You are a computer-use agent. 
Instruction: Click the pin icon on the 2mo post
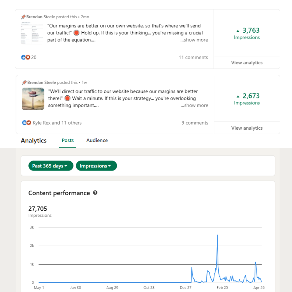click(x=23, y=17)
